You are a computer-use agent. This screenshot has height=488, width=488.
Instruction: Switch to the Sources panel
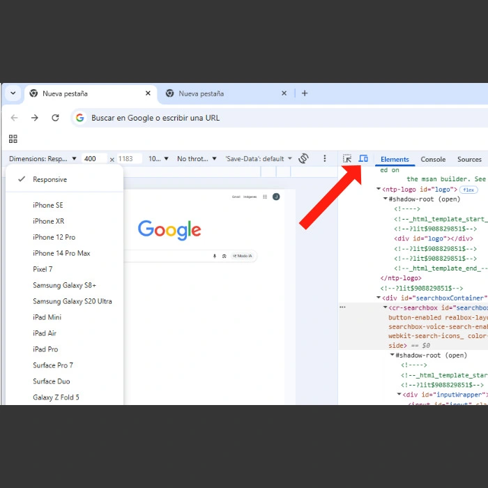tap(469, 160)
